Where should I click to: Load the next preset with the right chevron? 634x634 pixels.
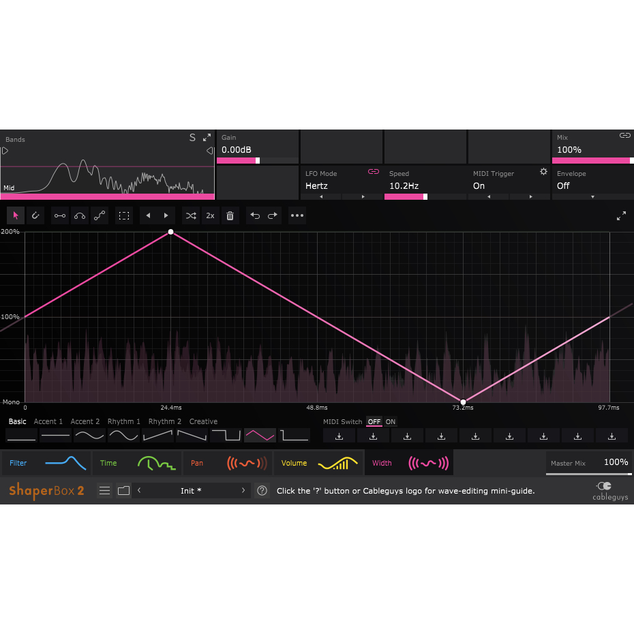(x=243, y=490)
